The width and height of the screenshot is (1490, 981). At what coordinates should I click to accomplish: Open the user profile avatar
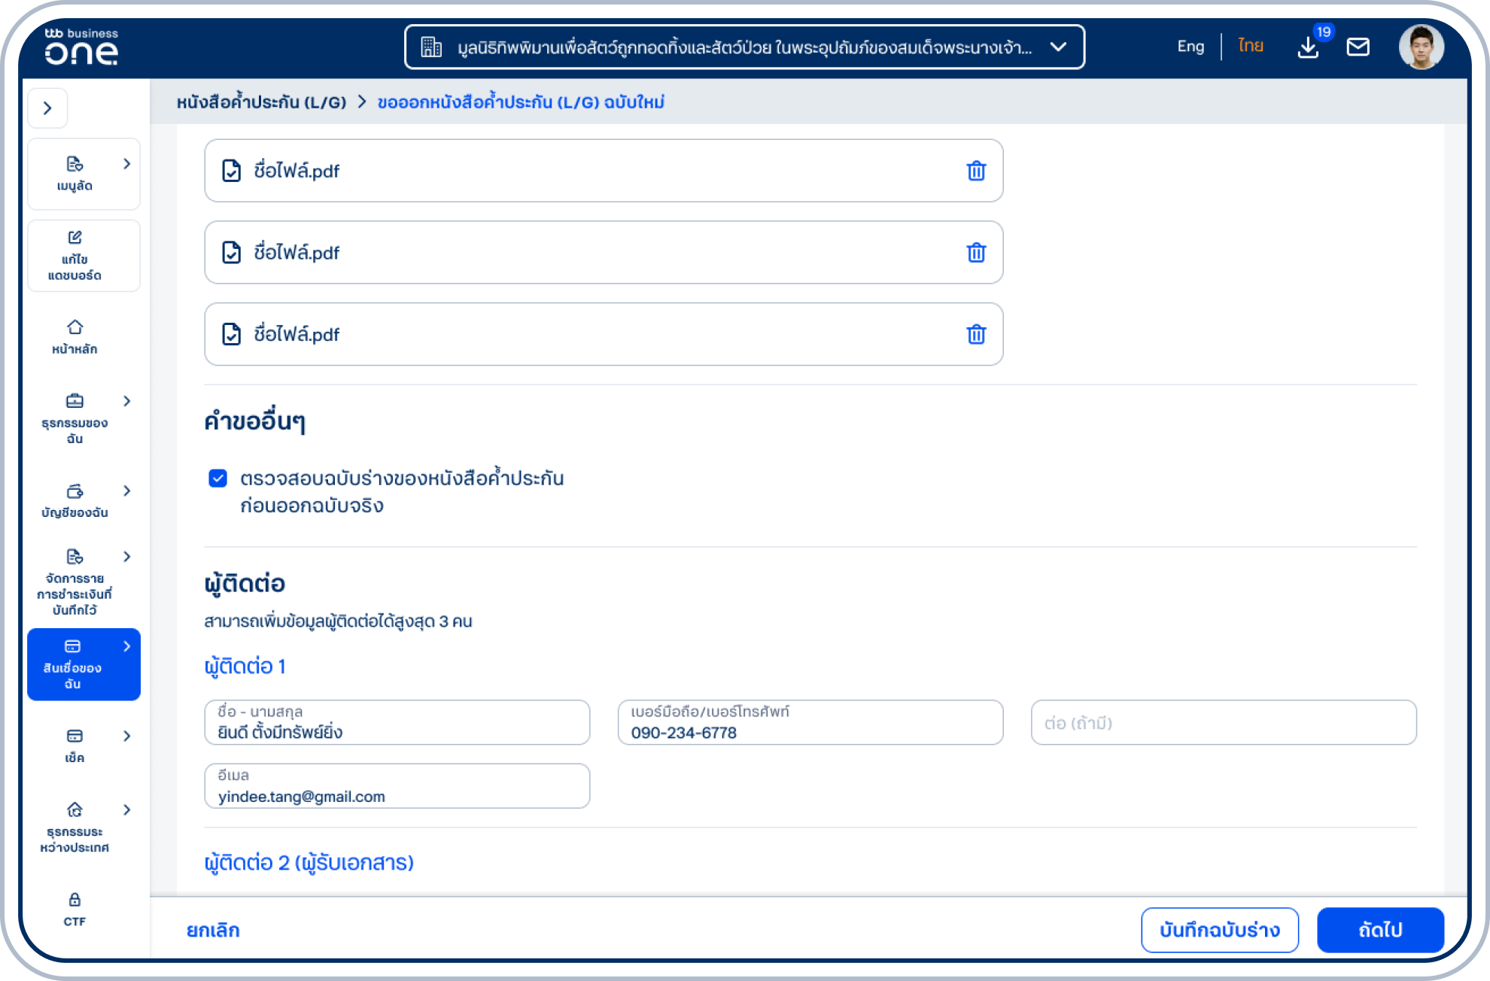pos(1421,47)
